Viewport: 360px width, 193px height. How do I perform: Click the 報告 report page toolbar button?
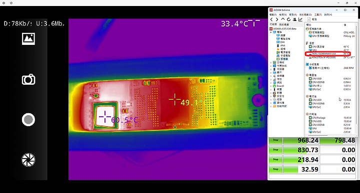point(312,19)
